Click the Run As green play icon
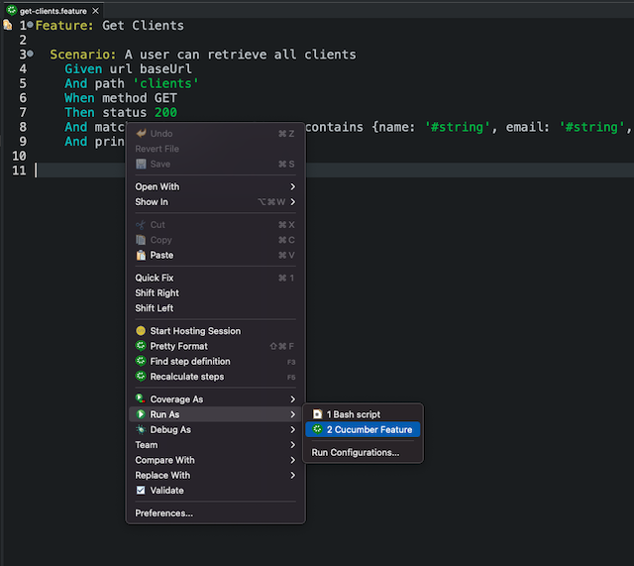This screenshot has width=634, height=566. click(141, 414)
